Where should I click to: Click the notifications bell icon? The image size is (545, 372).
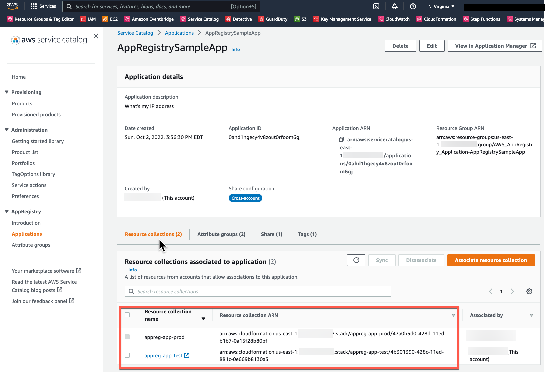click(395, 6)
